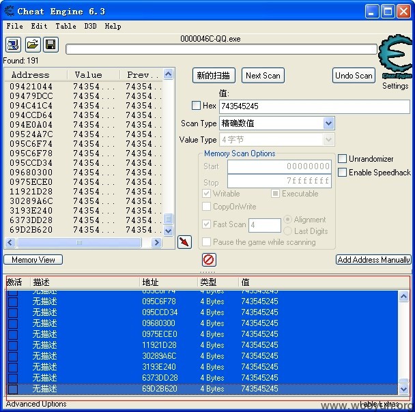
Task: Select result address 094C41C4
Action: point(31,106)
